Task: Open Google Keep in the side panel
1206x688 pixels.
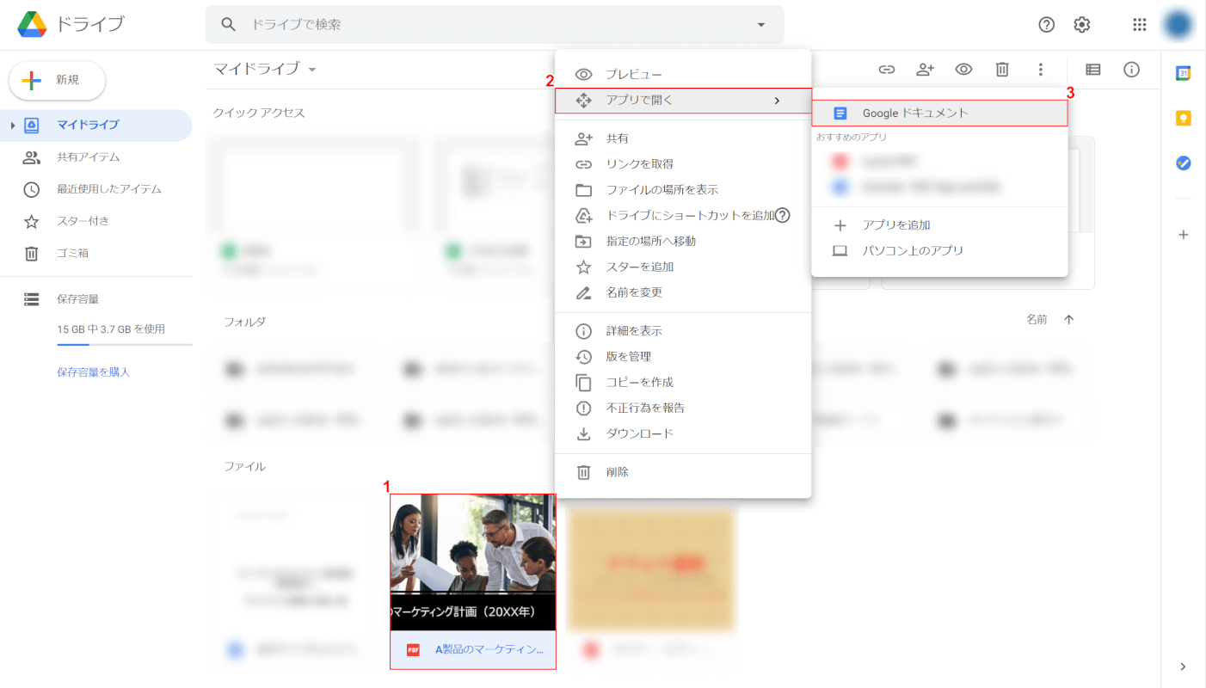Action: tap(1183, 119)
